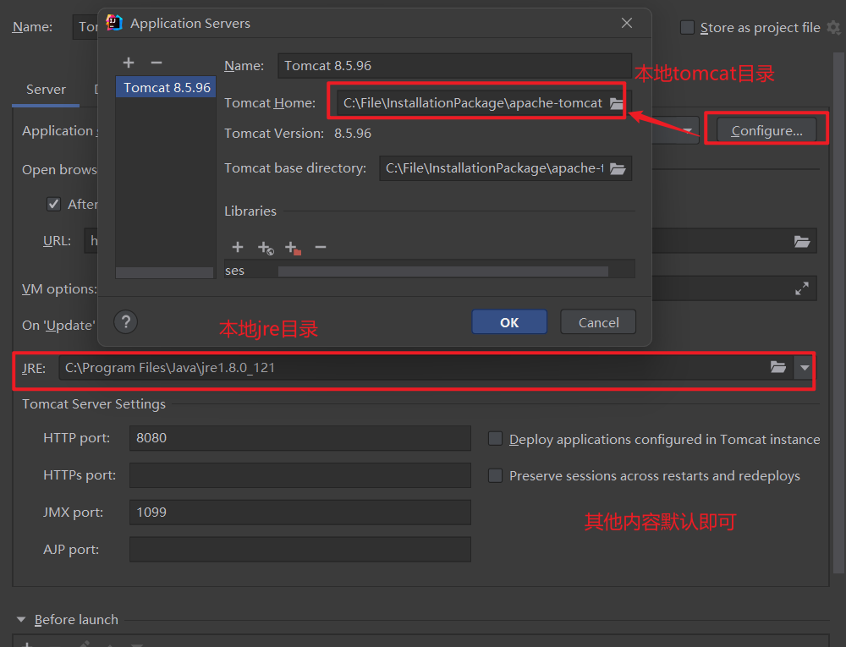This screenshot has height=647, width=846.
Task: Remove the selected application server with the minus icon
Action: (157, 63)
